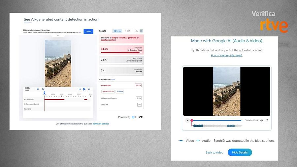
Task: Click the results layout icon
Action: click(x=141, y=31)
